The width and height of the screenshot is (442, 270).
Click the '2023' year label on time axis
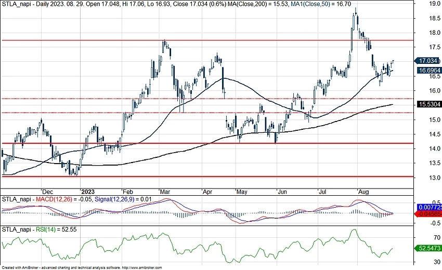pyautogui.click(x=88, y=192)
